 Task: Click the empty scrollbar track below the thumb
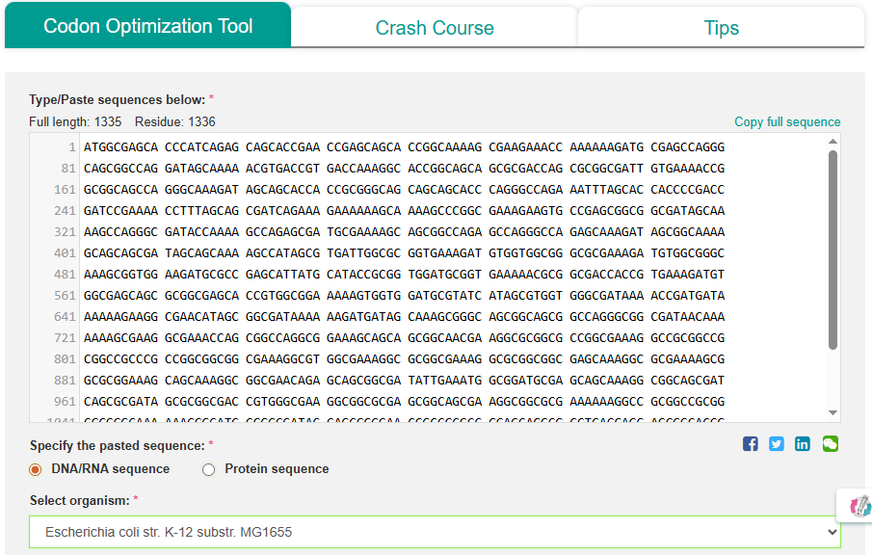click(832, 381)
